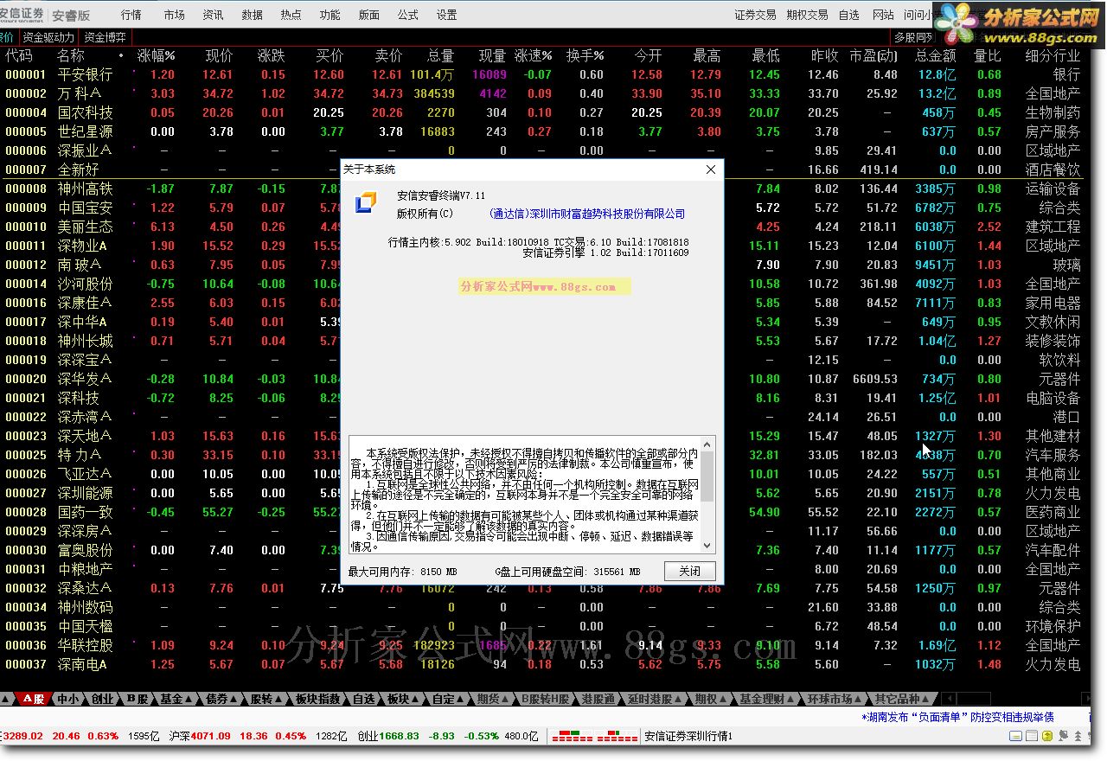Click the license text scrollbar thumb
Screen dimensions: 1107x761
point(707,476)
